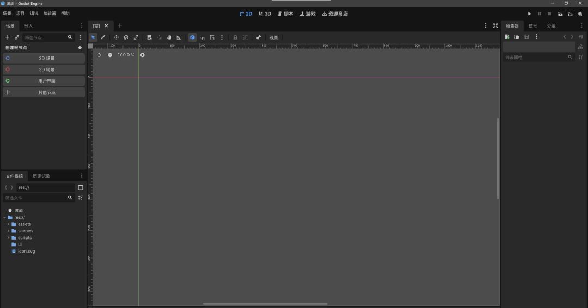Close the [空] empty scene tab
Screen dimensions: 588x308
click(x=106, y=26)
